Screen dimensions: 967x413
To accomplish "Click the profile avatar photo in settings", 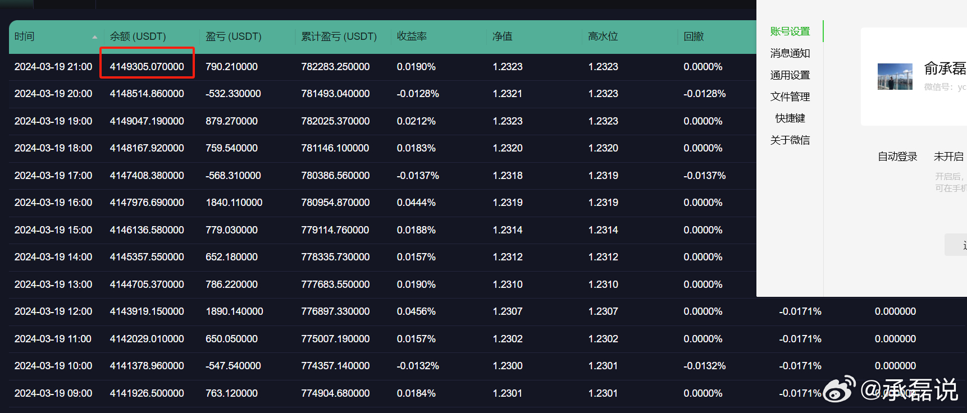I will [x=895, y=76].
